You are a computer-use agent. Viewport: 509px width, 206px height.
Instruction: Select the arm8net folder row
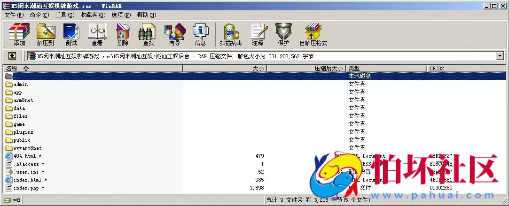coord(255,100)
